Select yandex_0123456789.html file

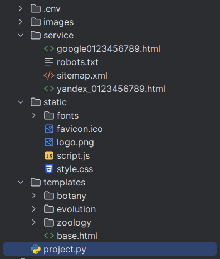[x=111, y=89]
